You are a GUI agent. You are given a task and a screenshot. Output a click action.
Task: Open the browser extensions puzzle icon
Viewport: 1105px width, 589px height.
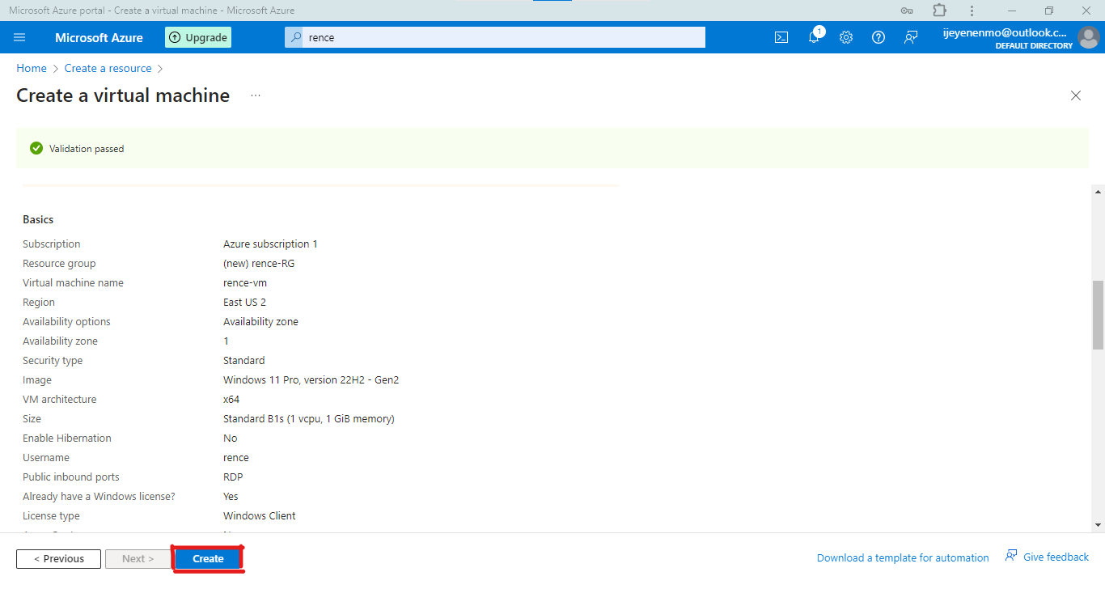tap(939, 11)
